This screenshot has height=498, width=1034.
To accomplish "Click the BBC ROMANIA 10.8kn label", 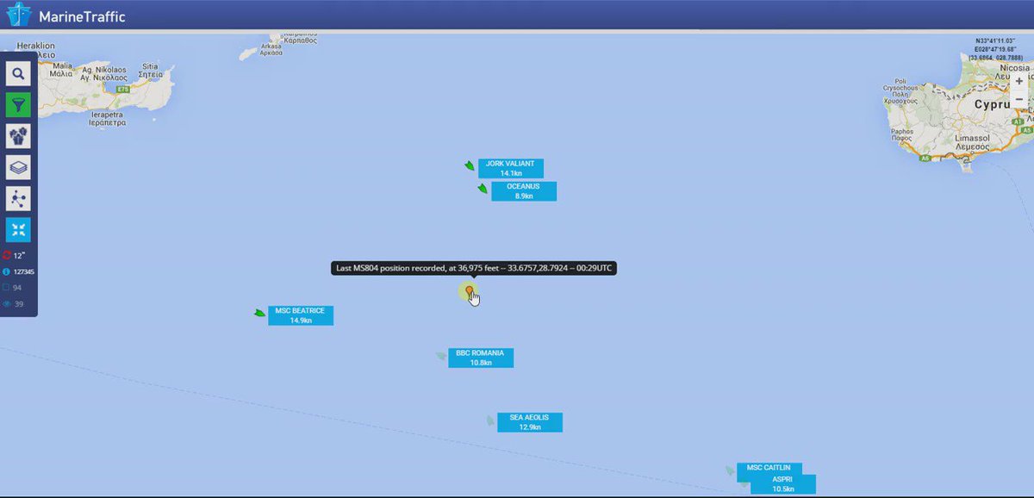I will [x=481, y=358].
